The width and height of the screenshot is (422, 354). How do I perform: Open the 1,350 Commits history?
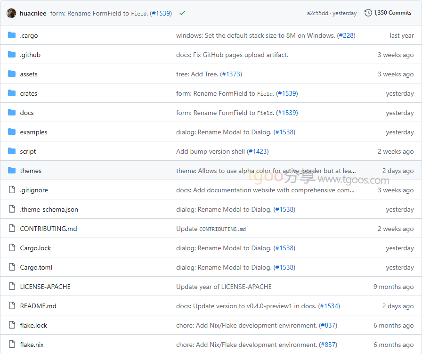pos(388,13)
